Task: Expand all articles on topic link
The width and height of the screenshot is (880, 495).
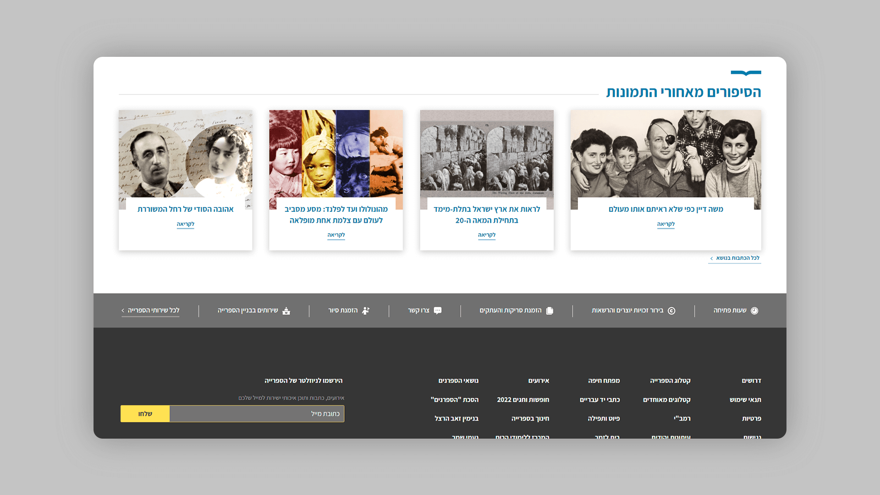Action: pos(735,258)
